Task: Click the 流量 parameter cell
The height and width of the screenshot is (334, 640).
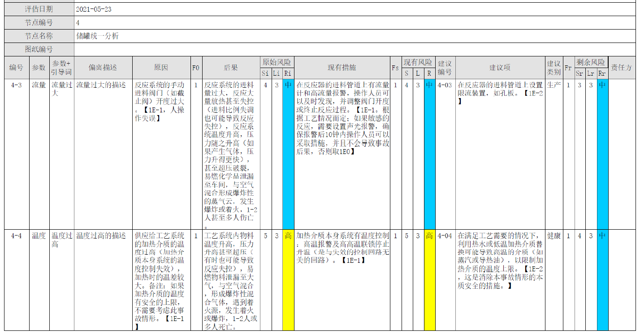Action: click(39, 154)
